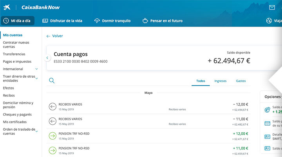Open Mis certificados
This screenshot has height=157, width=282.
15,122
